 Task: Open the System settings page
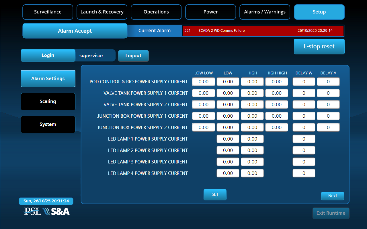click(48, 125)
